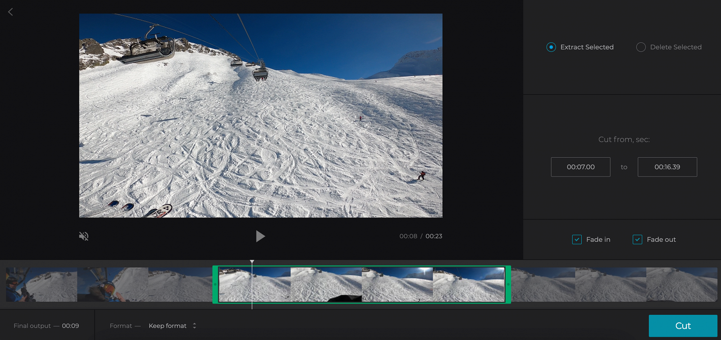Click the first timeline thumbnail with skier
The width and height of the screenshot is (721, 340).
[x=41, y=285]
